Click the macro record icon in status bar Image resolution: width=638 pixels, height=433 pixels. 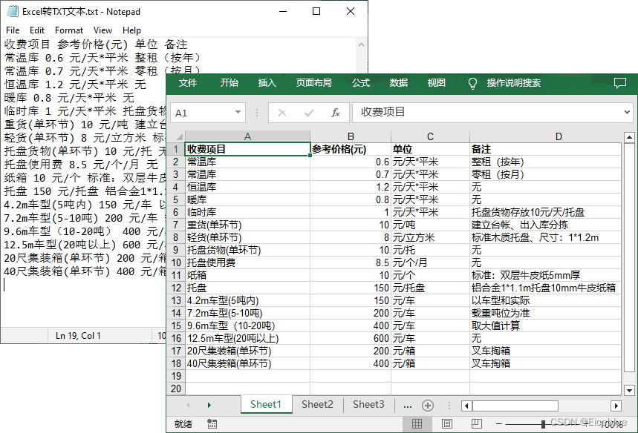pyautogui.click(x=212, y=424)
